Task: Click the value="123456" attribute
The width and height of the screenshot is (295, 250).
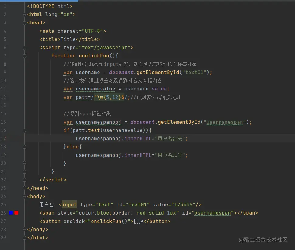Action: click(174, 204)
